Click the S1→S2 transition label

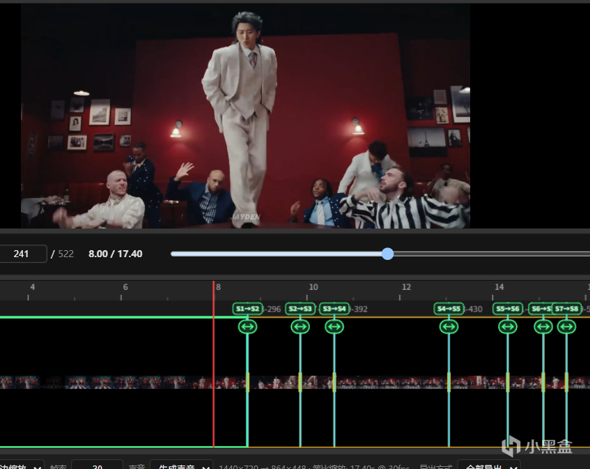pos(247,309)
